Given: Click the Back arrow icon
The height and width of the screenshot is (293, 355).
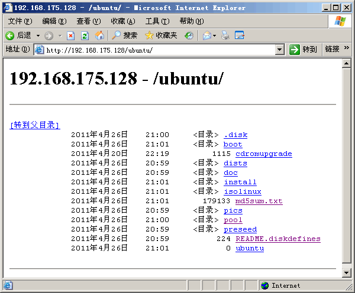Looking at the screenshot, I should tap(9, 35).
